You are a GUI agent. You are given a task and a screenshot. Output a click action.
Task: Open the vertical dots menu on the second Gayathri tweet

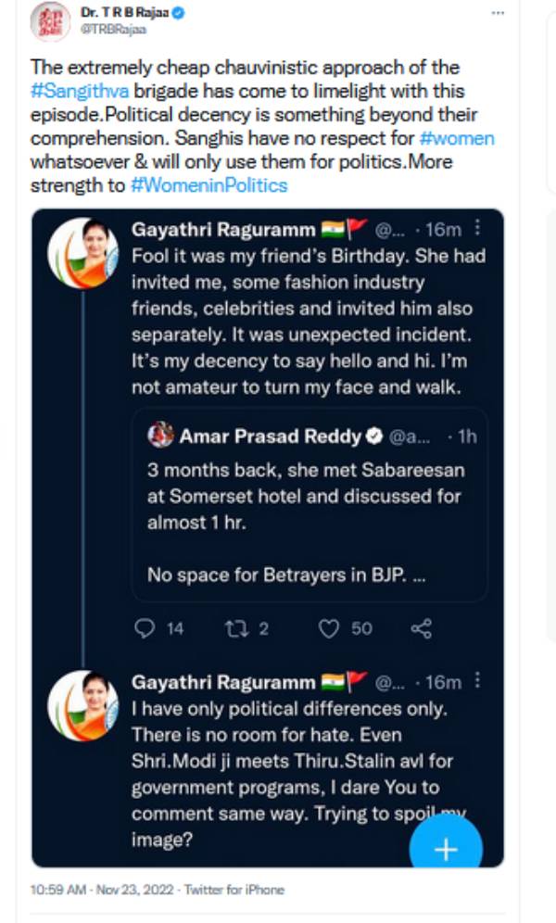[x=477, y=680]
